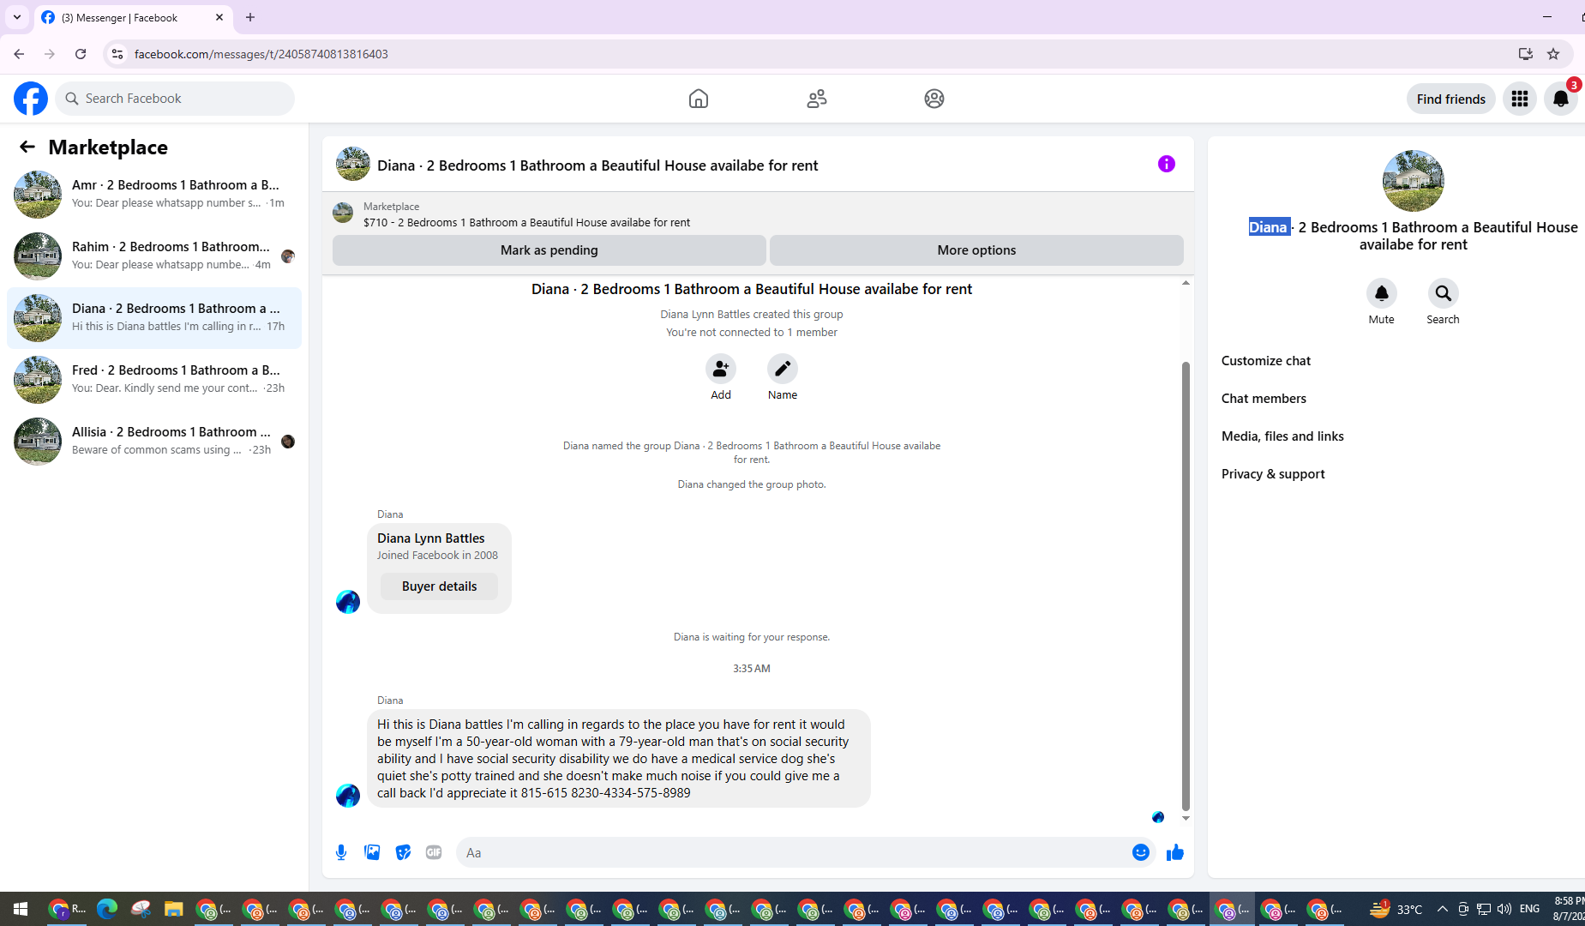Open the notifications bell
The image size is (1585, 926).
1561,99
